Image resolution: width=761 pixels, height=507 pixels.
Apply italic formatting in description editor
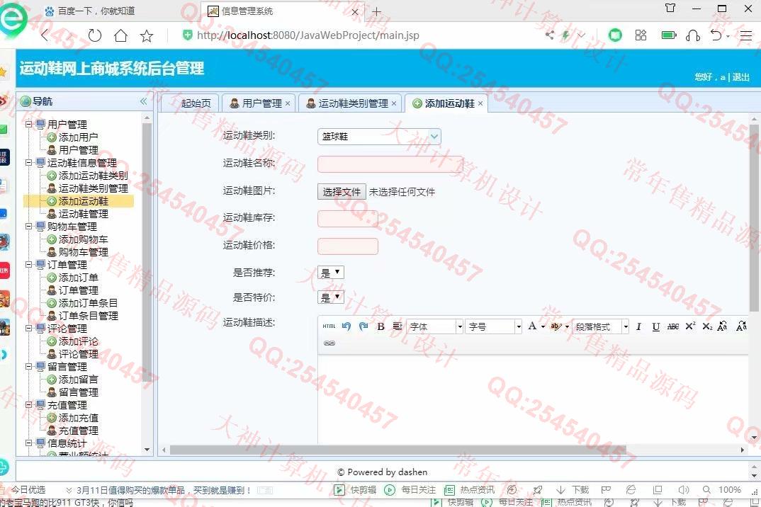pyautogui.click(x=638, y=326)
